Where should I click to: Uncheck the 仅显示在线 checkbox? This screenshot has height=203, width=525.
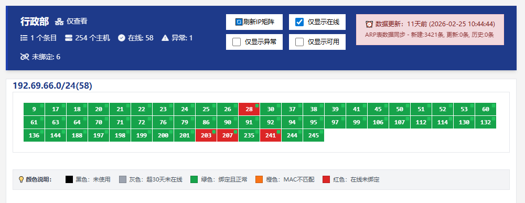coord(299,22)
